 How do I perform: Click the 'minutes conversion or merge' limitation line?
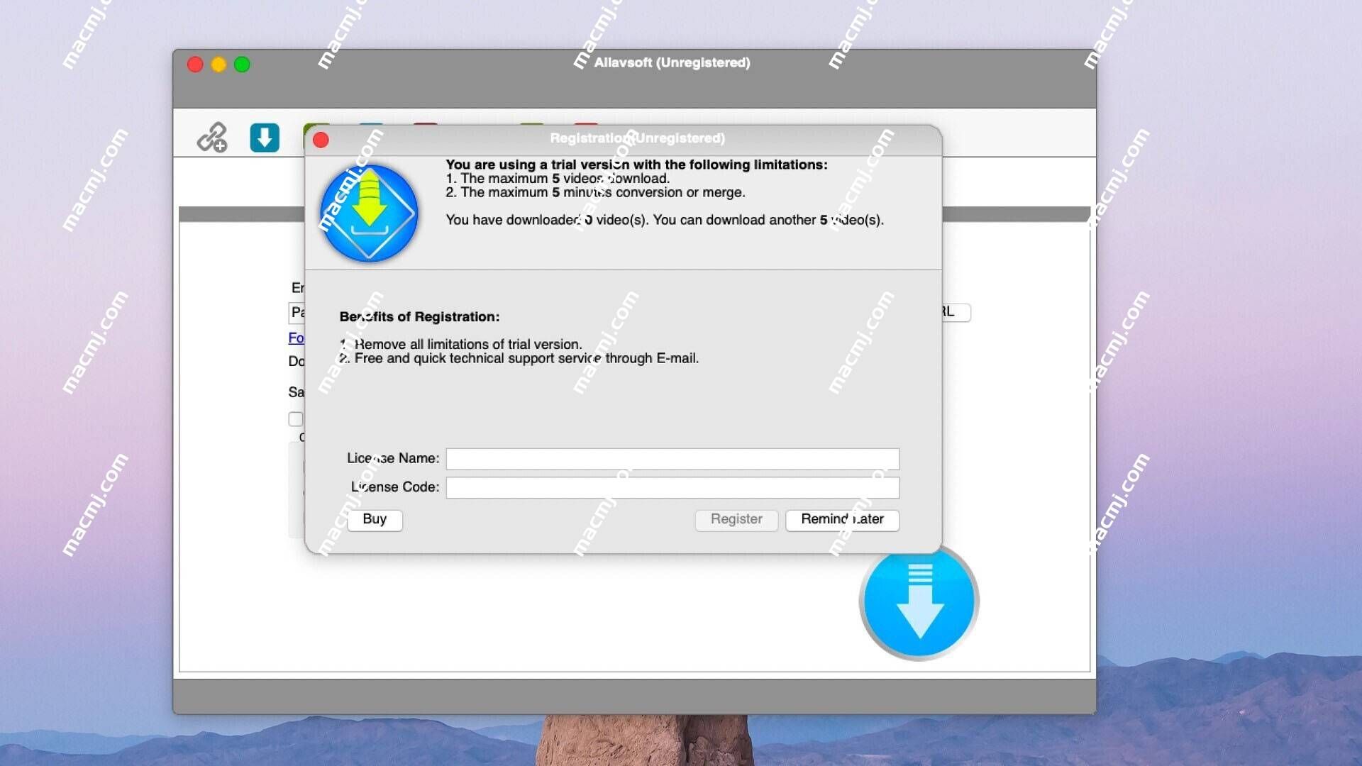[595, 192]
